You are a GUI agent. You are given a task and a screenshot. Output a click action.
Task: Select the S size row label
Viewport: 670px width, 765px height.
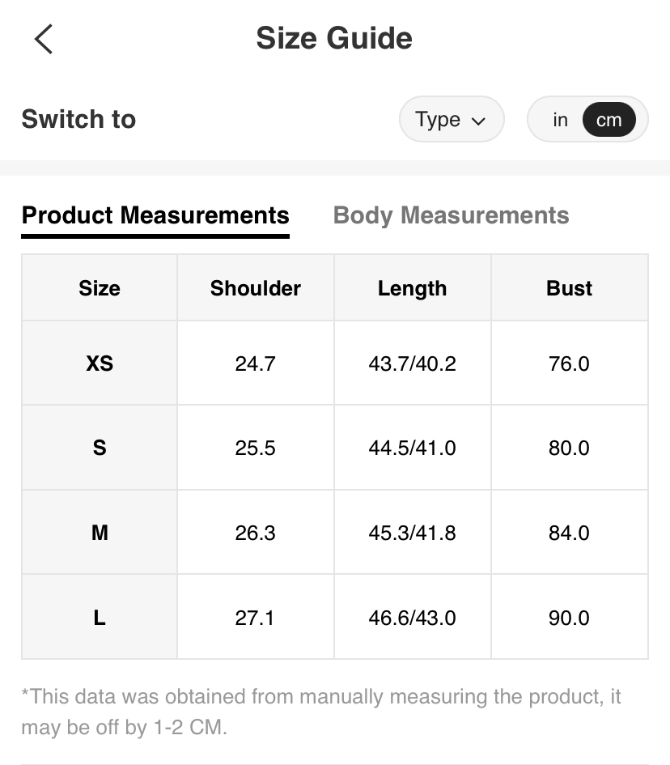pyautogui.click(x=100, y=448)
